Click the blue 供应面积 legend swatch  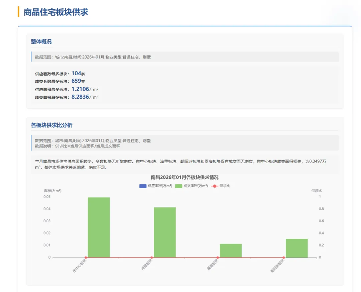[x=143, y=186]
